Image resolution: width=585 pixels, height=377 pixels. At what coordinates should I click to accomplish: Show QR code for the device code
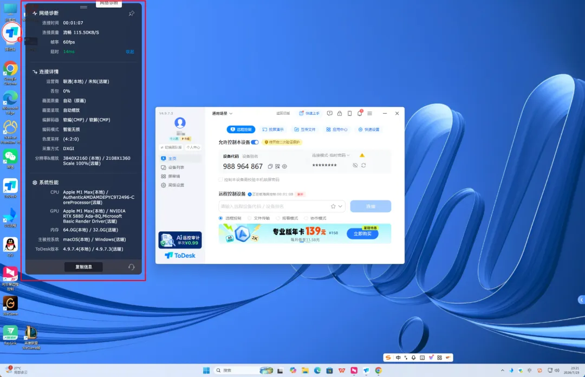pos(277,166)
